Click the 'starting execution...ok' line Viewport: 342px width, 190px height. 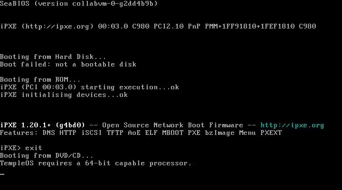130,87
